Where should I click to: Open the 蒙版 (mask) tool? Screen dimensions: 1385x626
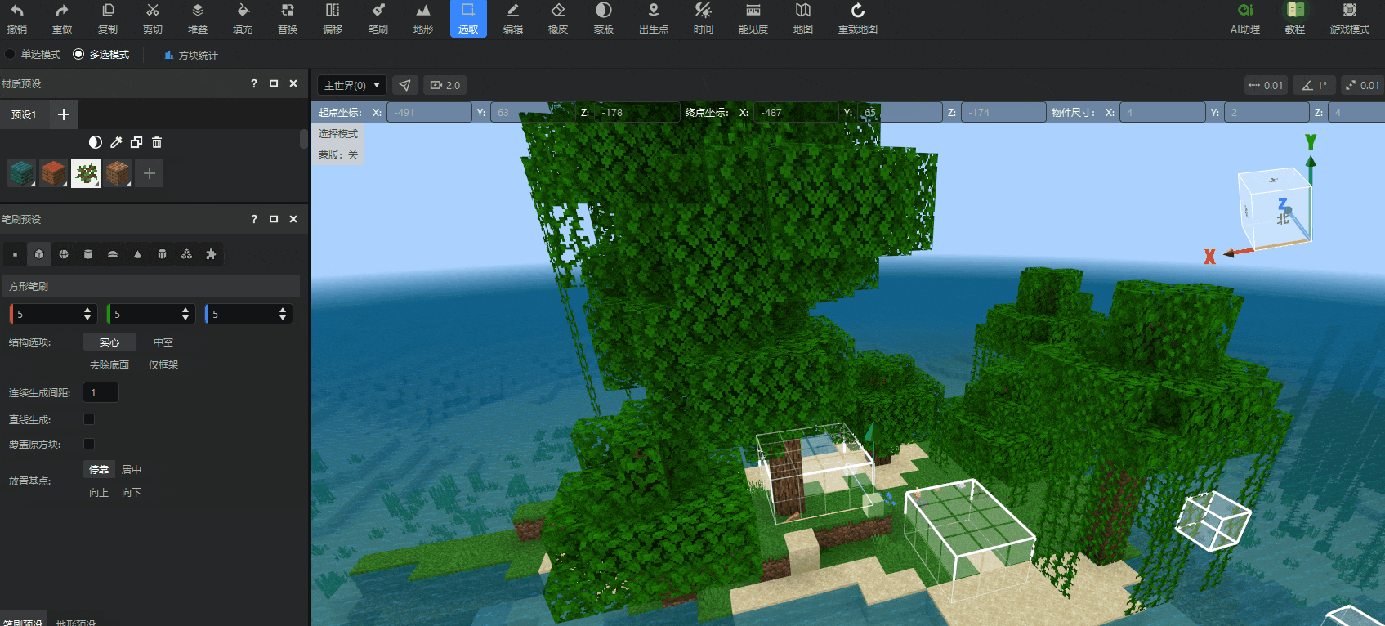(x=604, y=18)
